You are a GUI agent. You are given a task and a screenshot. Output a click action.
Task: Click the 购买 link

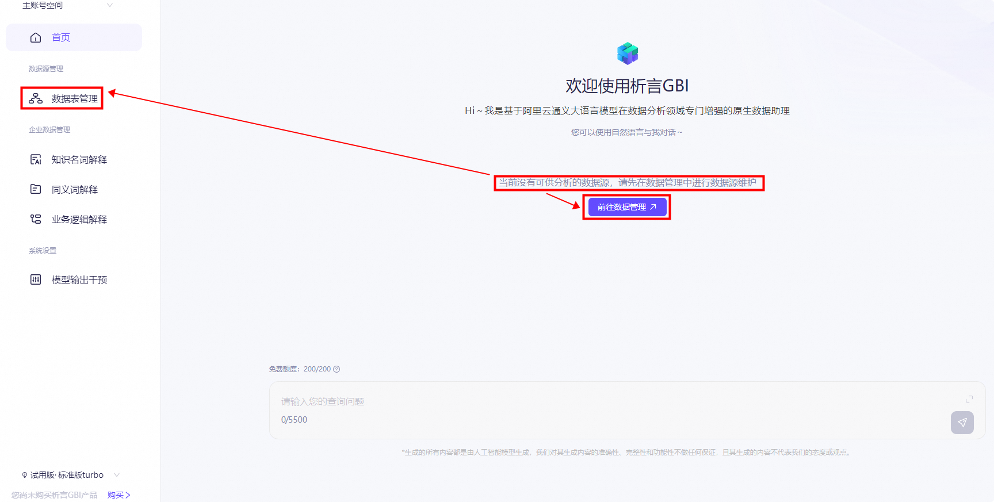119,495
